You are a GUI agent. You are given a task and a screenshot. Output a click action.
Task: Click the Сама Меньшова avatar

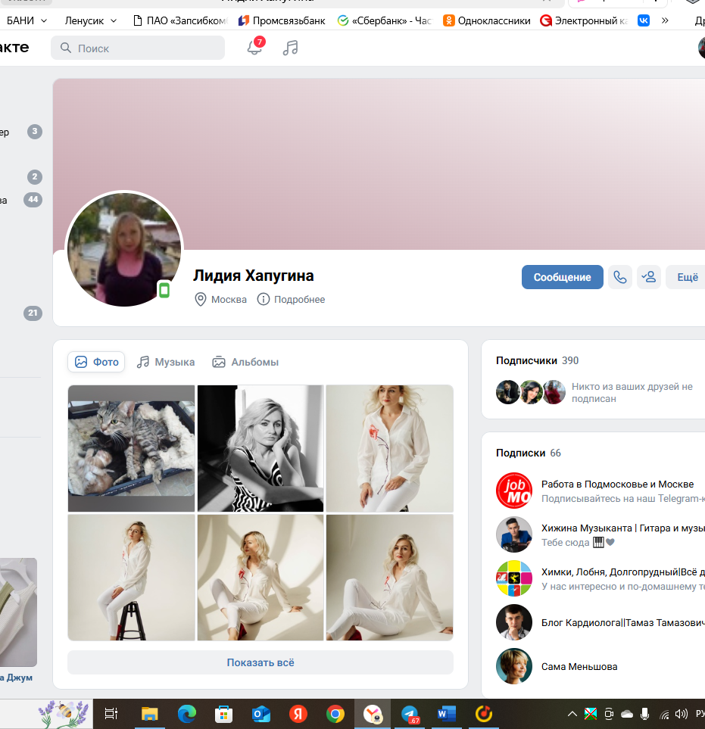pyautogui.click(x=514, y=666)
